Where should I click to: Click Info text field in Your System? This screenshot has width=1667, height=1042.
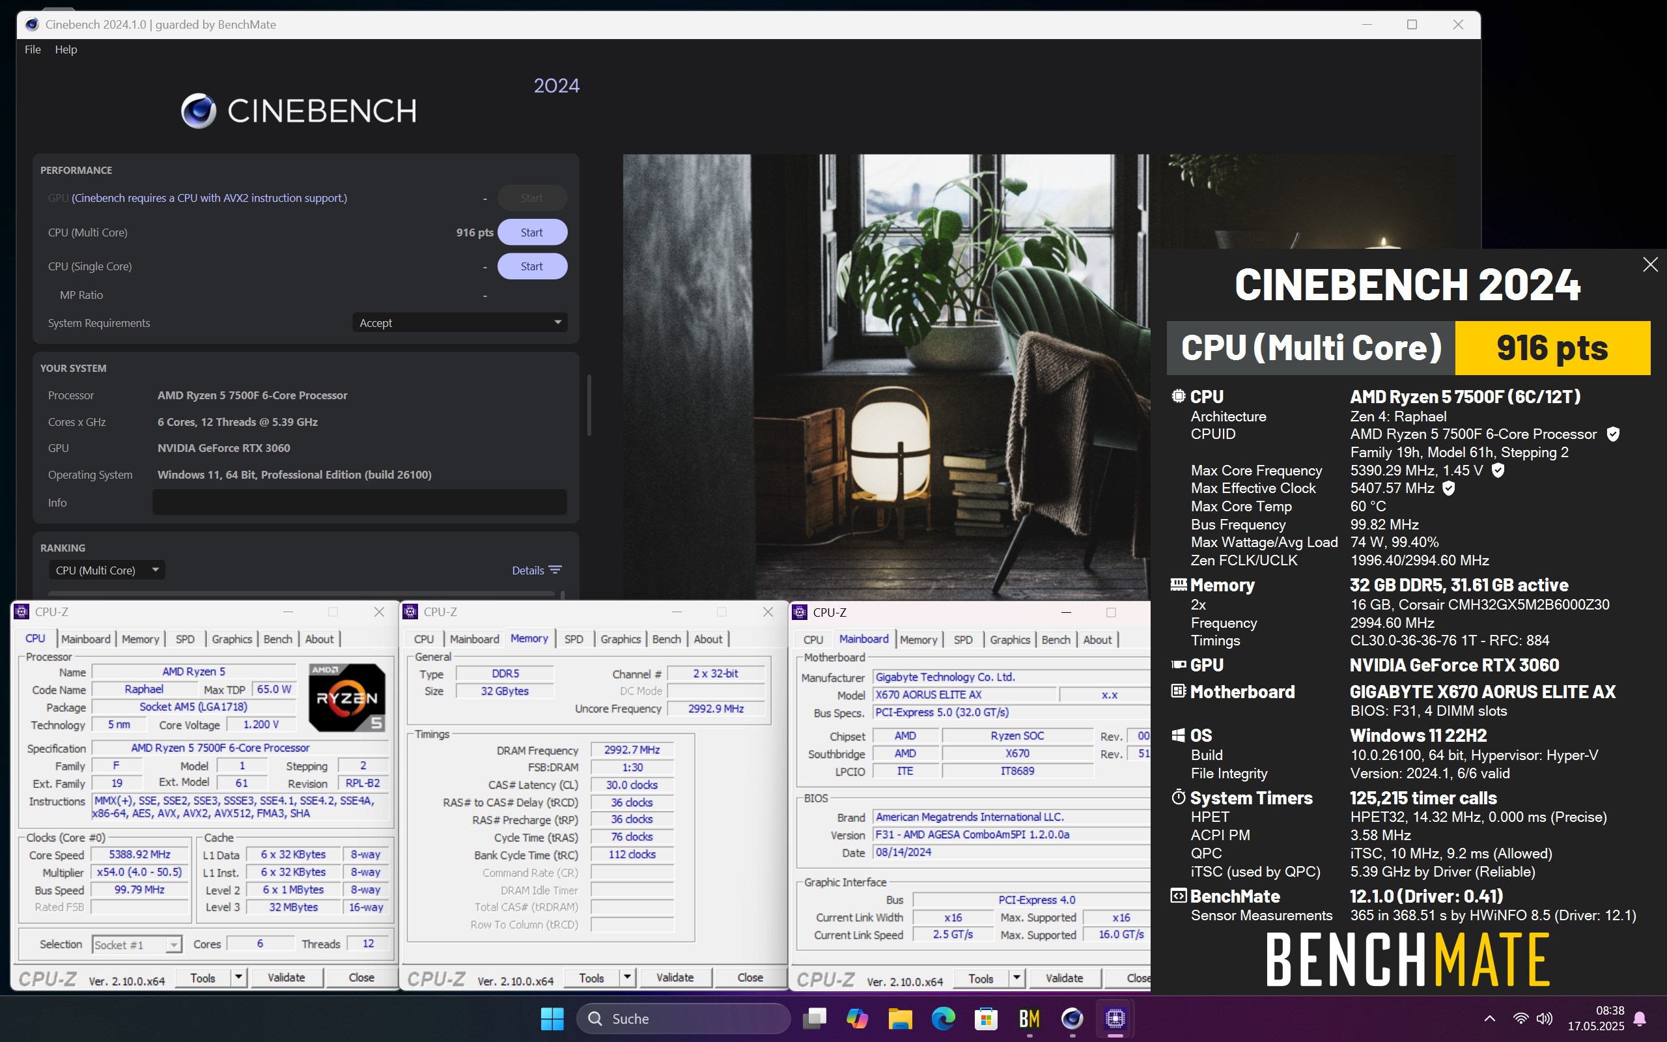click(359, 501)
